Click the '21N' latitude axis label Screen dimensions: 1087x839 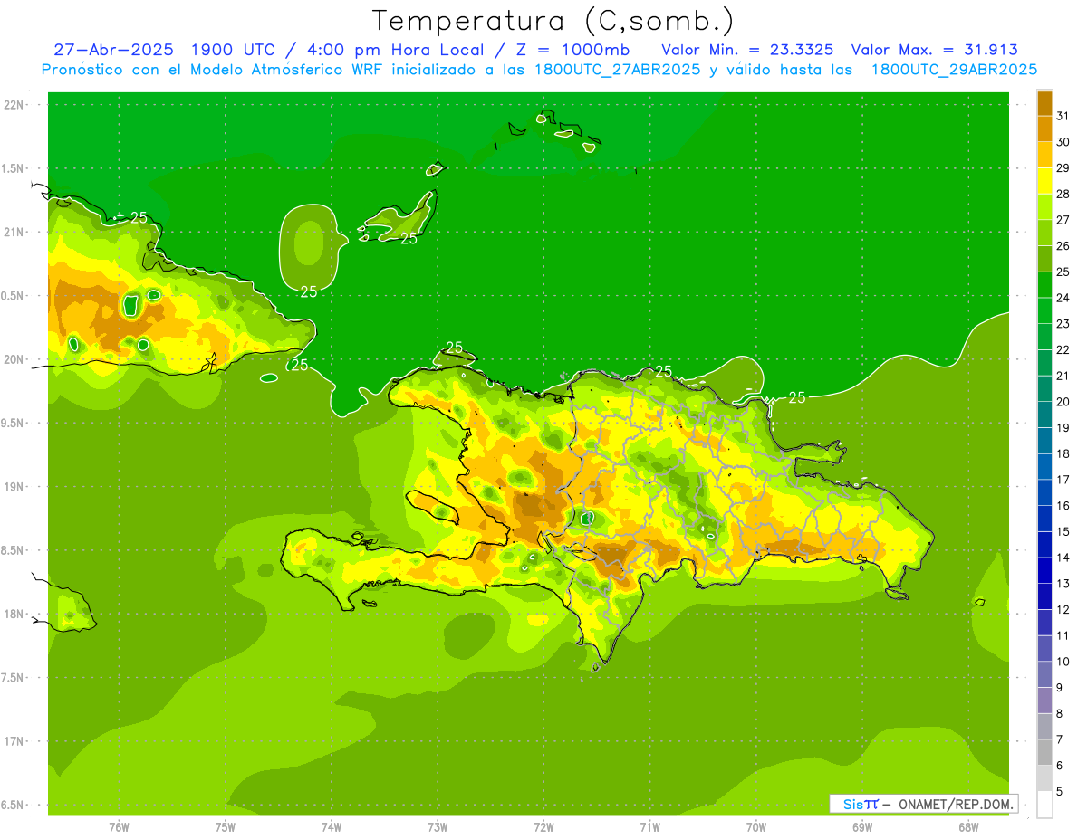click(x=15, y=233)
